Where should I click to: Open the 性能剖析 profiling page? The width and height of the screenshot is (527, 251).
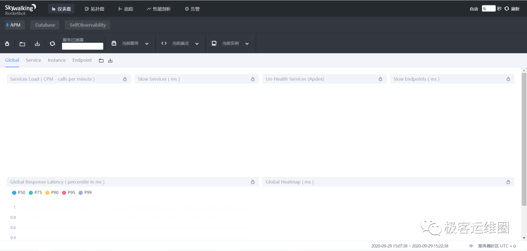tap(159, 9)
